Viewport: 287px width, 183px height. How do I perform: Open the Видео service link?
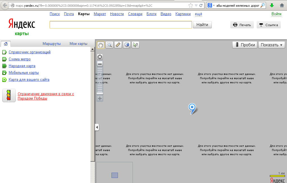[166, 14]
